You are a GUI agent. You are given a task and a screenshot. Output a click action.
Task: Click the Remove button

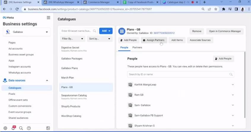click(197, 31)
